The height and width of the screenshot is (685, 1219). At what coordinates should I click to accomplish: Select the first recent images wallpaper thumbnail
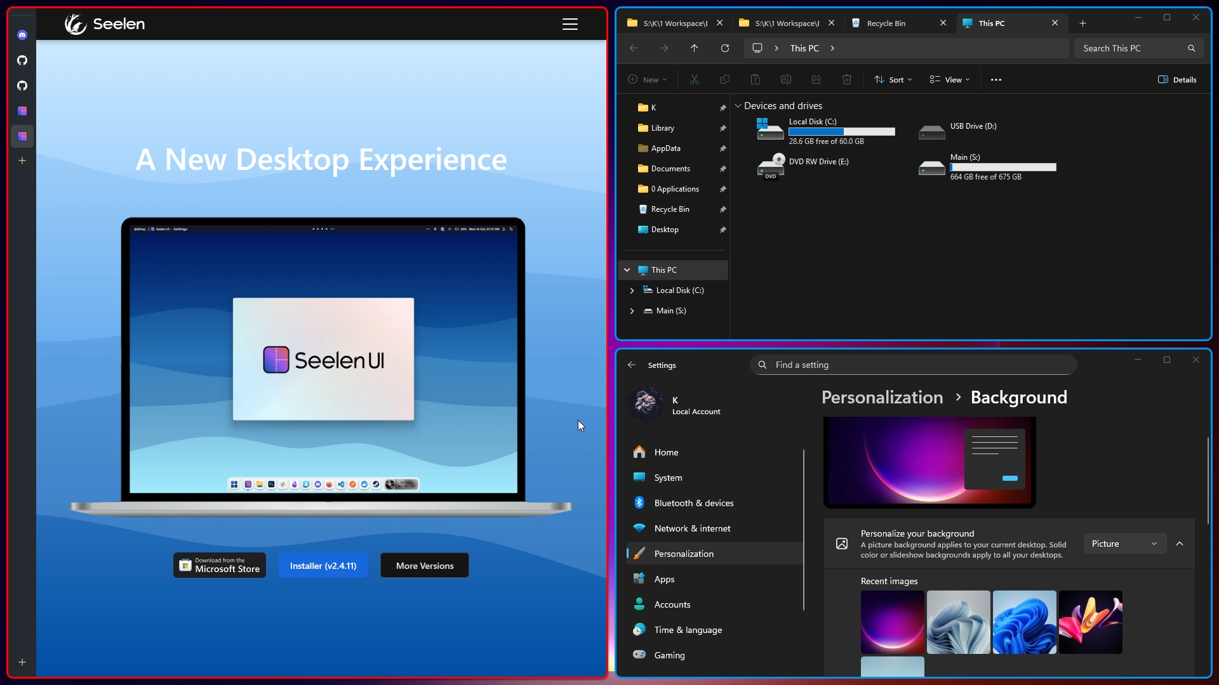coord(893,622)
